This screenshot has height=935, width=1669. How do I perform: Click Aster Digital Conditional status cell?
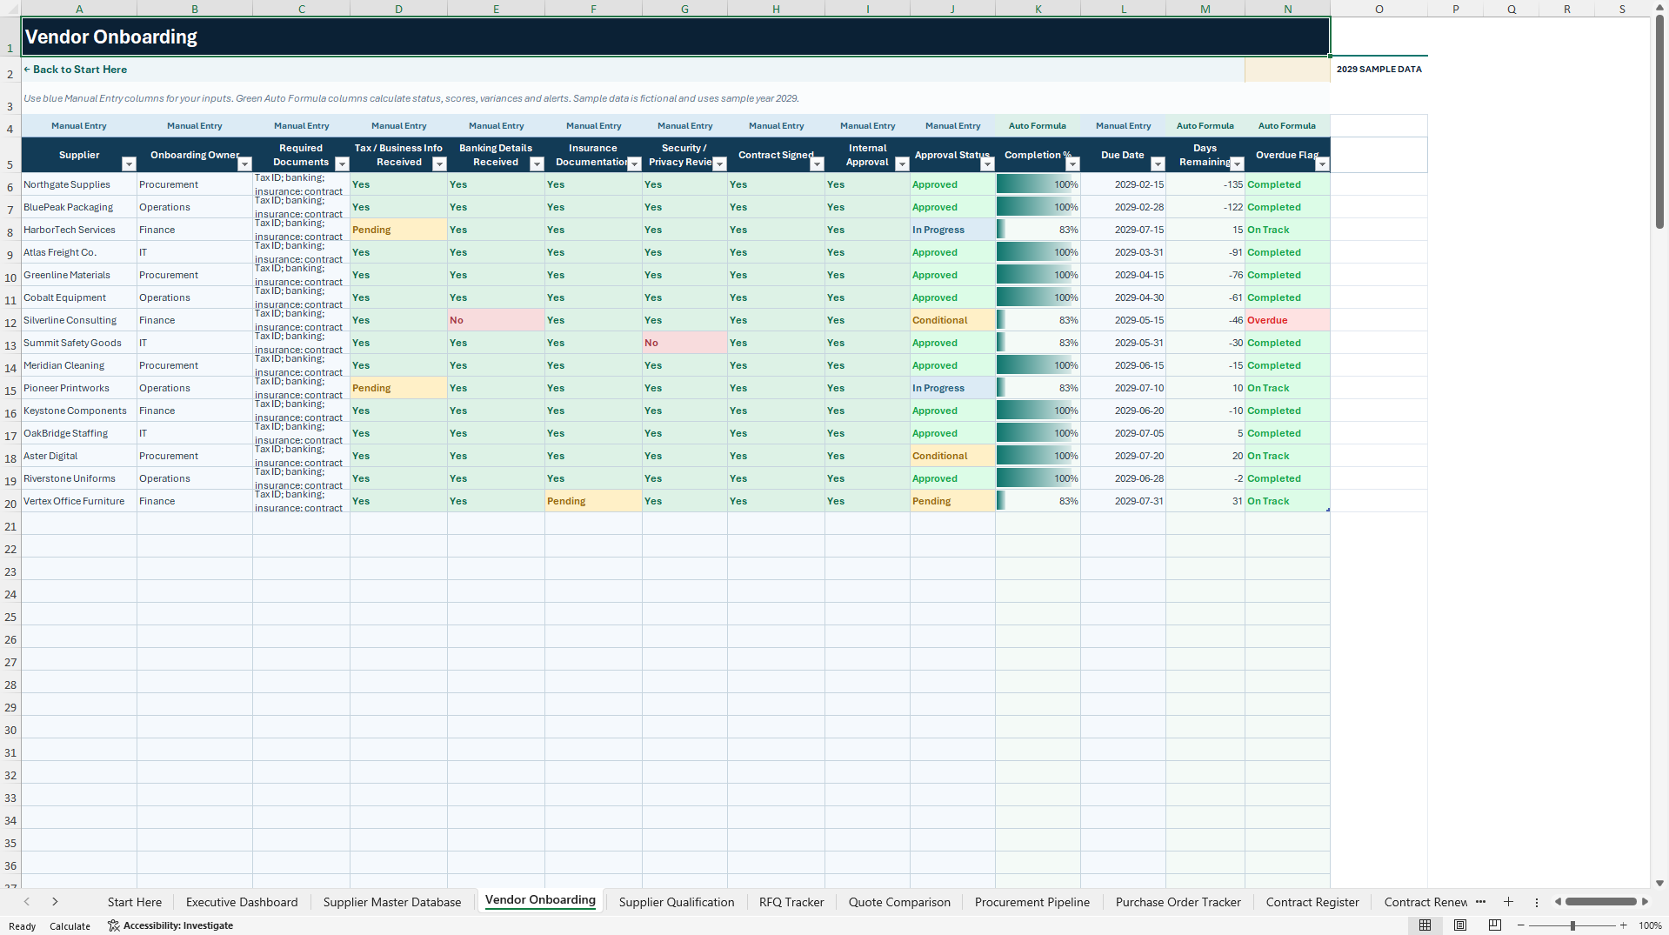(952, 456)
